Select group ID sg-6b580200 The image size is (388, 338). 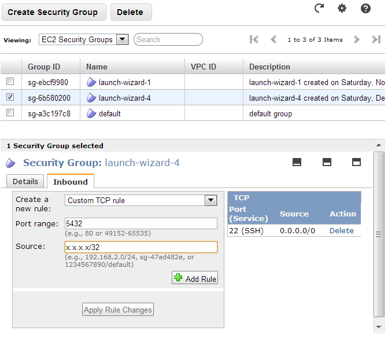click(49, 98)
